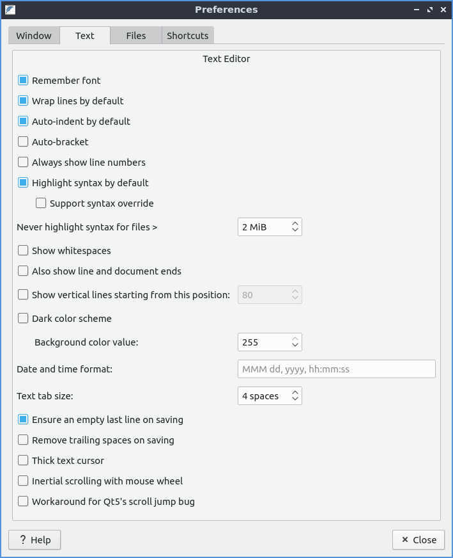Click the Close button
The height and width of the screenshot is (558, 453).
click(418, 540)
